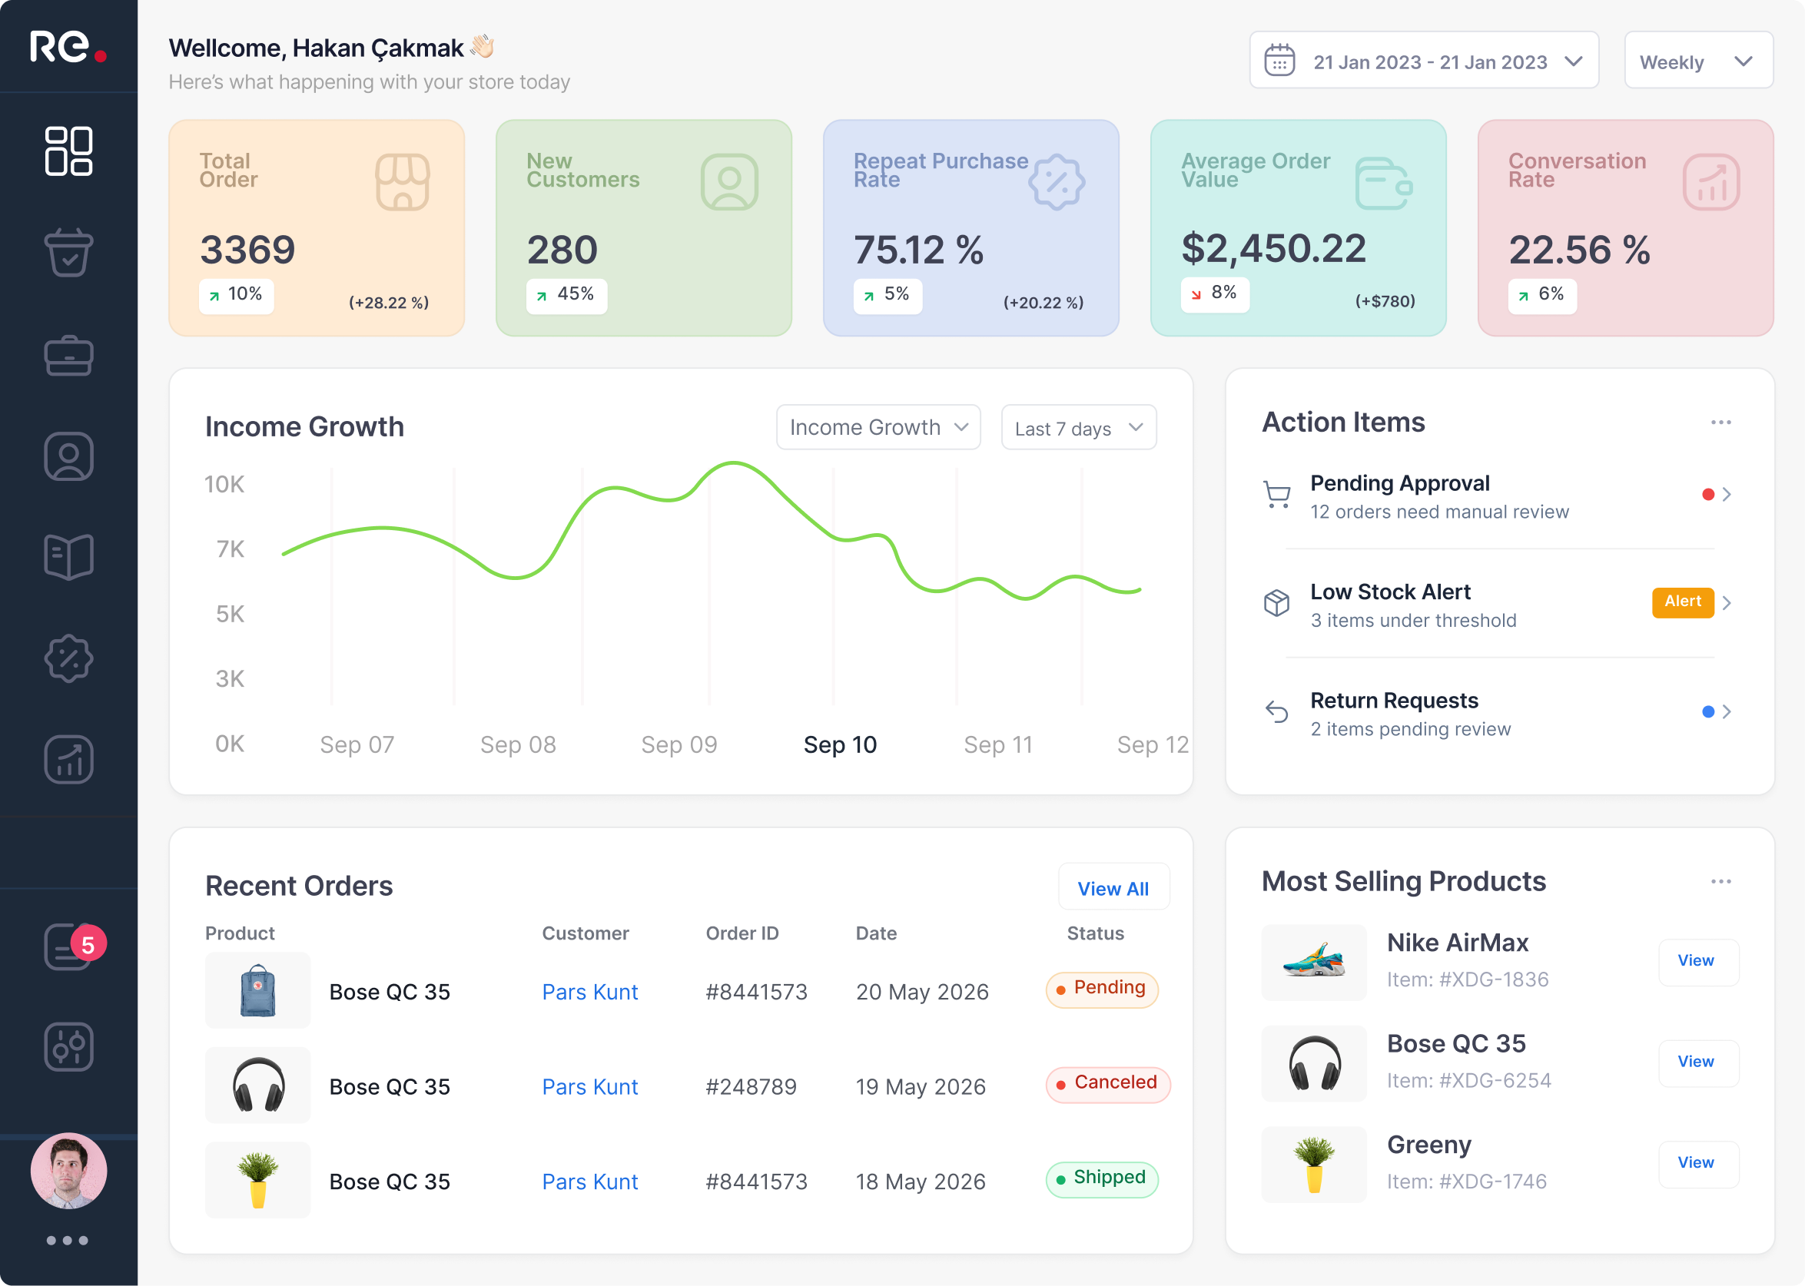Viewport: 1805px width, 1286px height.
Task: Select the Total Order stat card
Action: [316, 228]
